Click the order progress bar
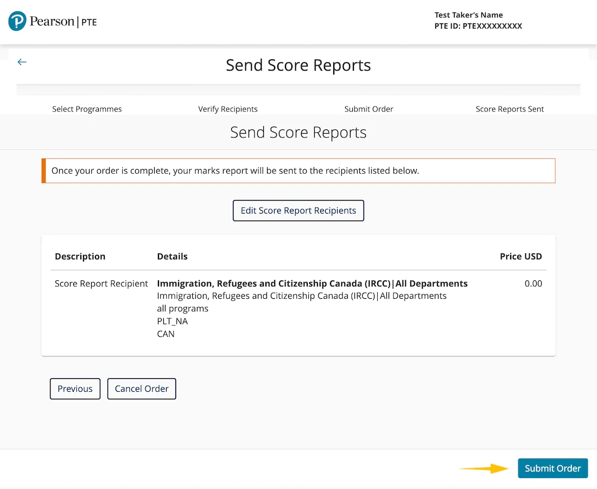 click(x=298, y=90)
